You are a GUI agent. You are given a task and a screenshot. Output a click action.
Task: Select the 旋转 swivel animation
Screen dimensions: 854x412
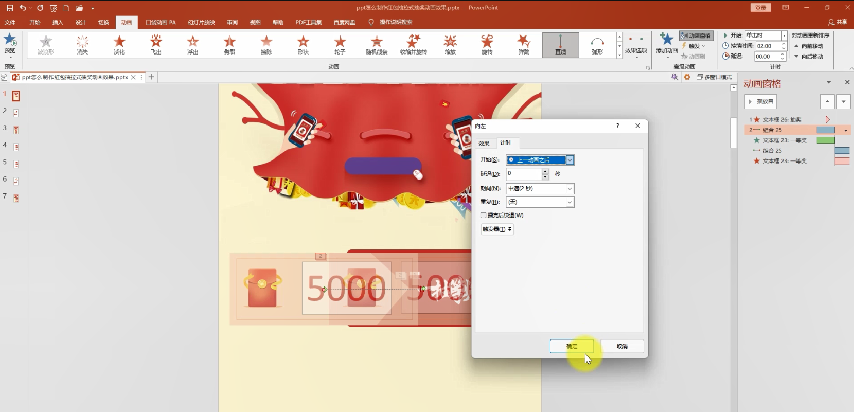click(487, 45)
